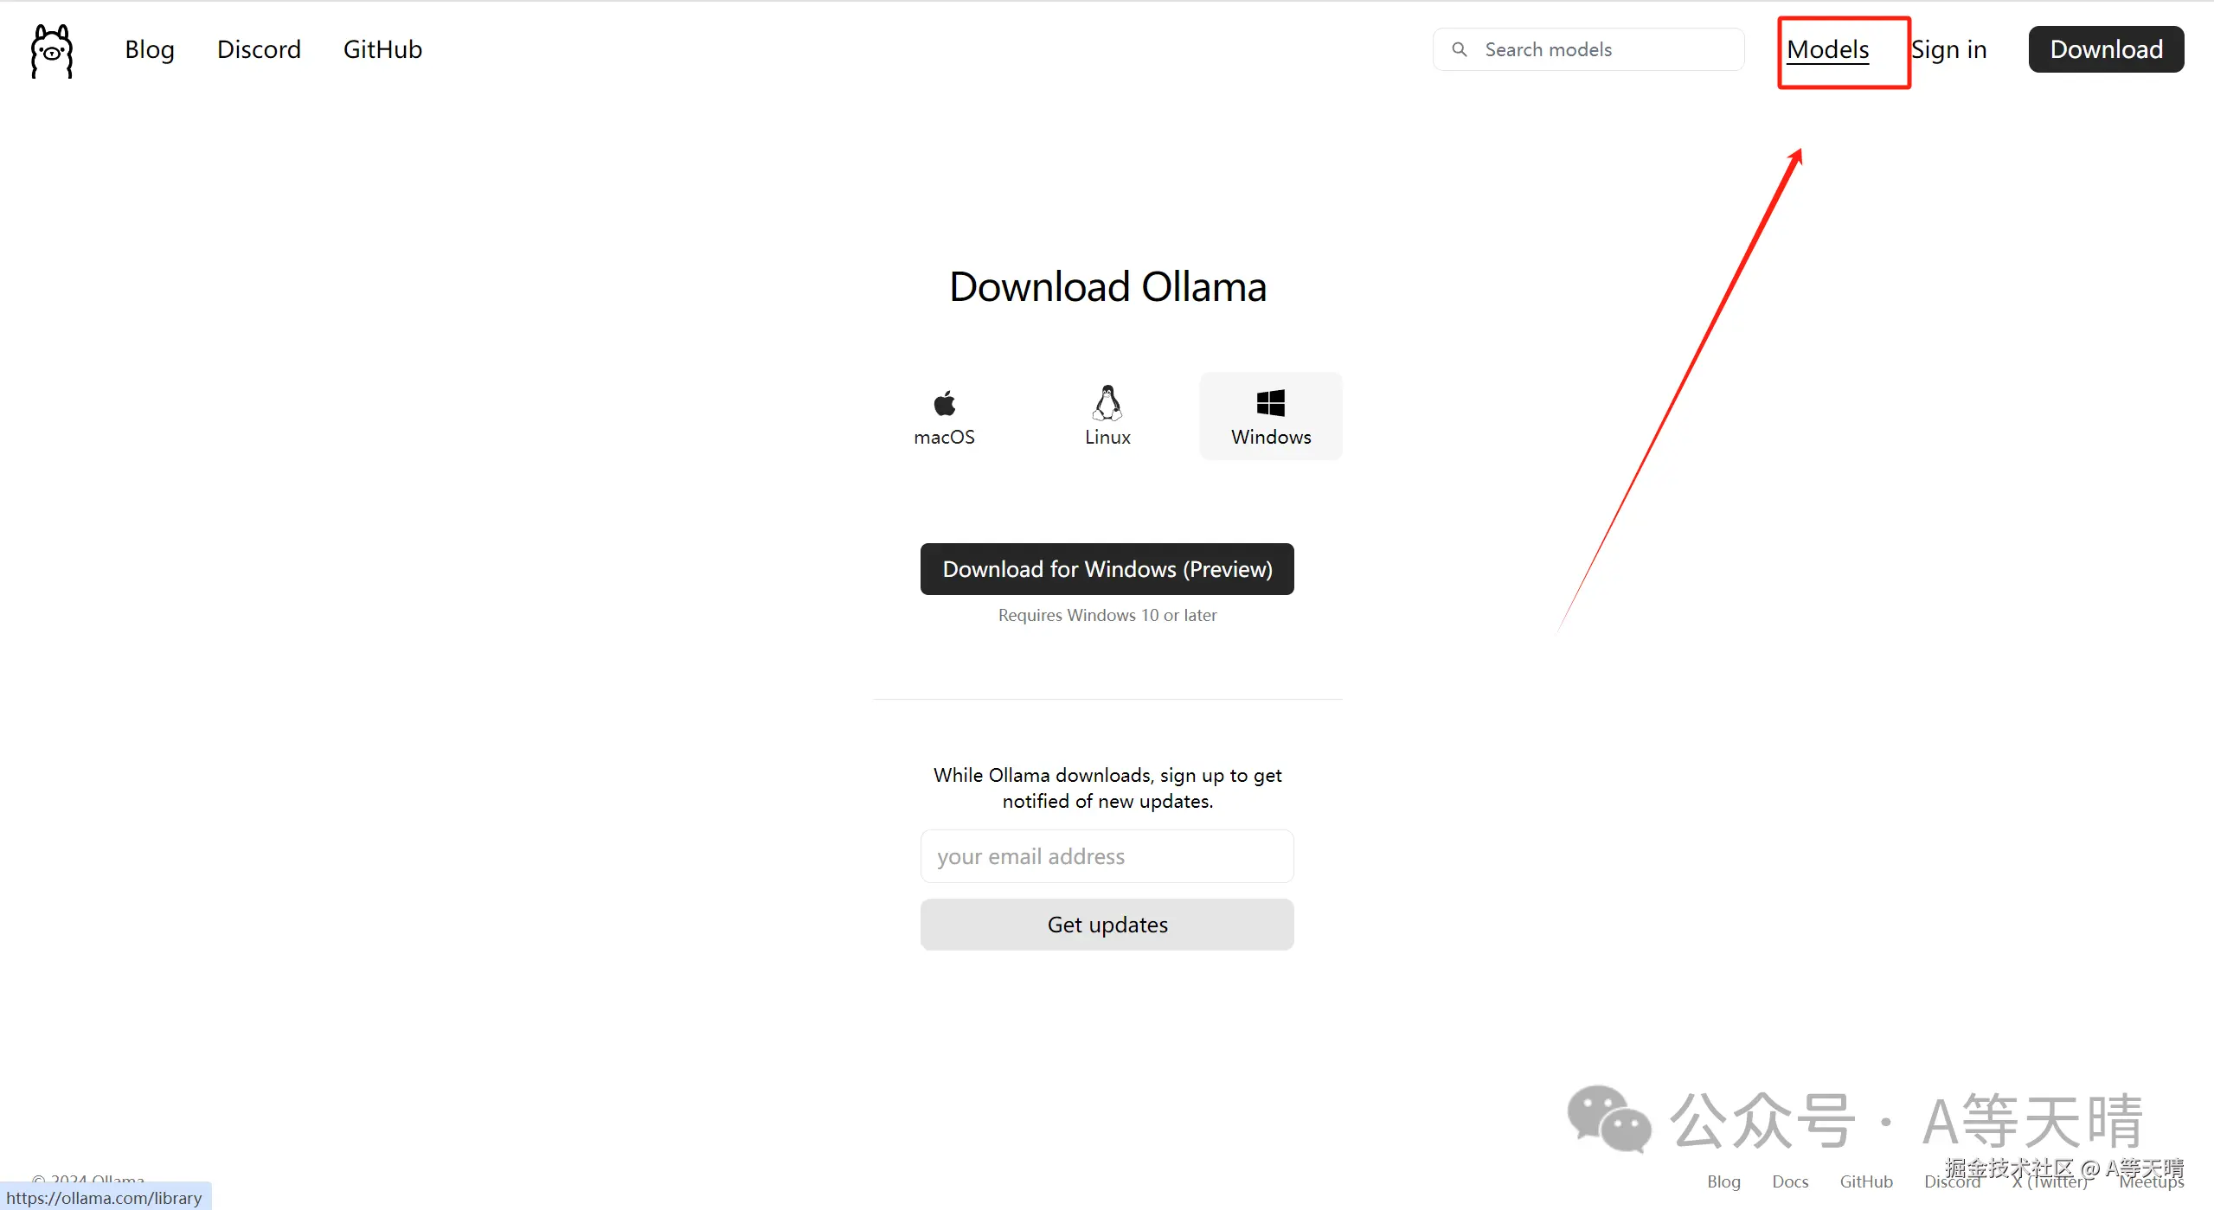Go to the Models page
Screen dimensions: 2214x1210
[x=1827, y=49]
